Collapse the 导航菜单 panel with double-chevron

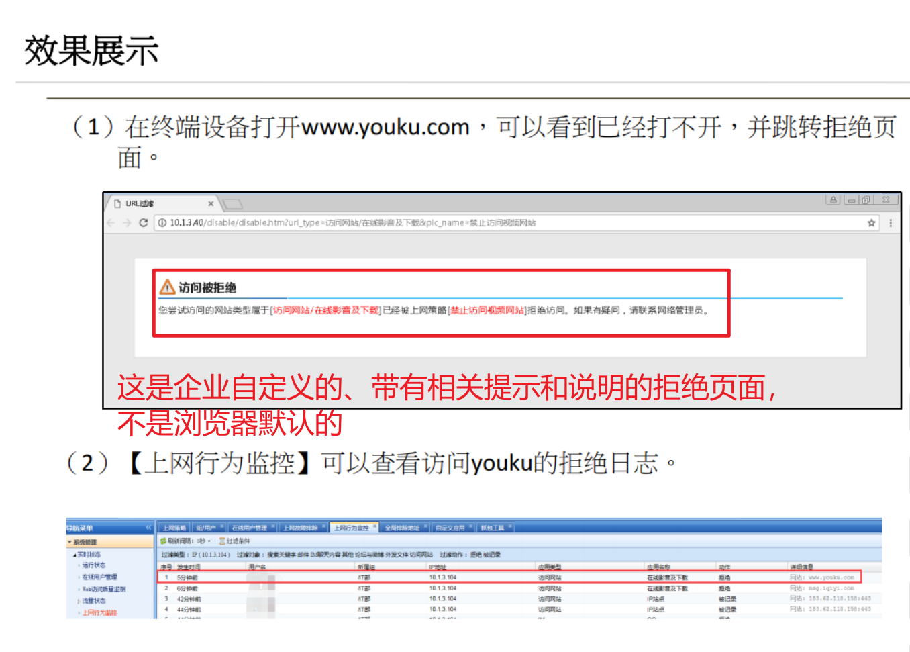point(148,528)
